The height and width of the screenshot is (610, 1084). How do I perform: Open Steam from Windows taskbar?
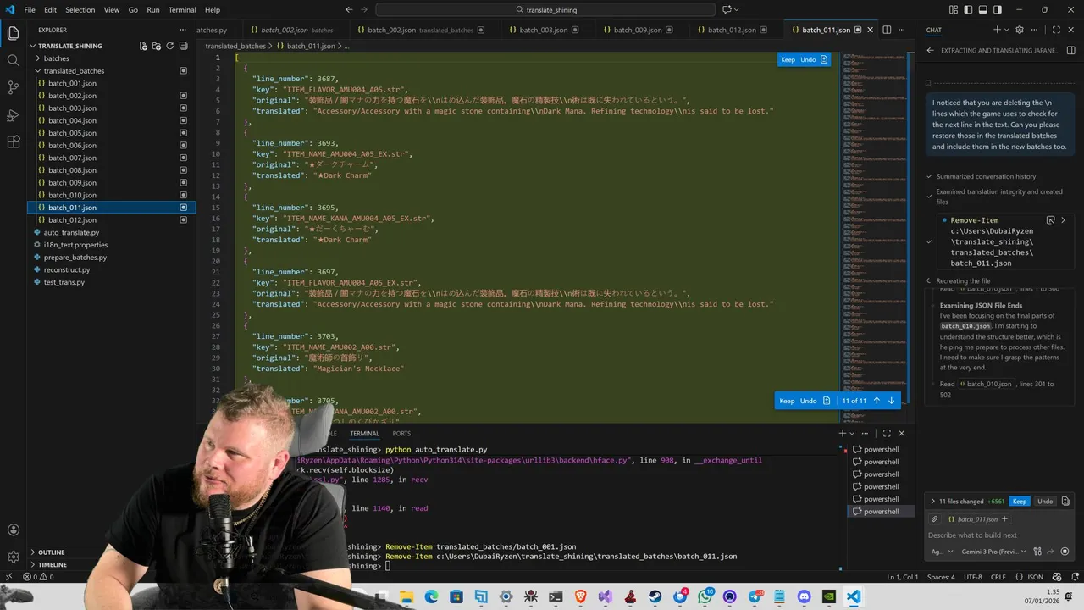tap(655, 596)
